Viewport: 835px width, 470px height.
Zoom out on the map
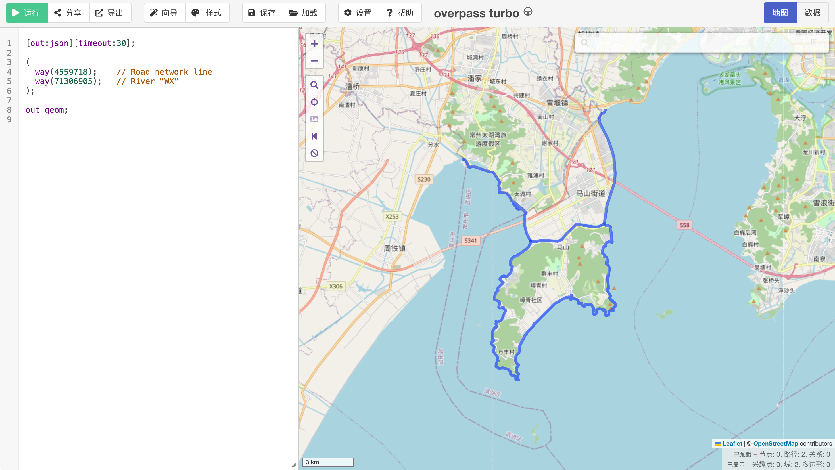(x=314, y=61)
